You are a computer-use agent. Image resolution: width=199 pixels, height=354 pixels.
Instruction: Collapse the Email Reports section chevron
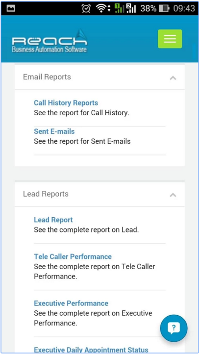[x=173, y=78]
